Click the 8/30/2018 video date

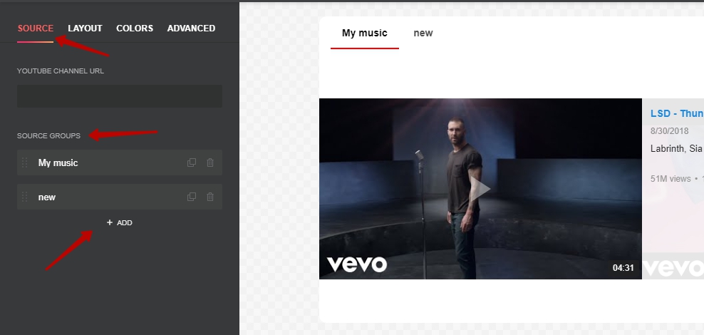click(669, 131)
